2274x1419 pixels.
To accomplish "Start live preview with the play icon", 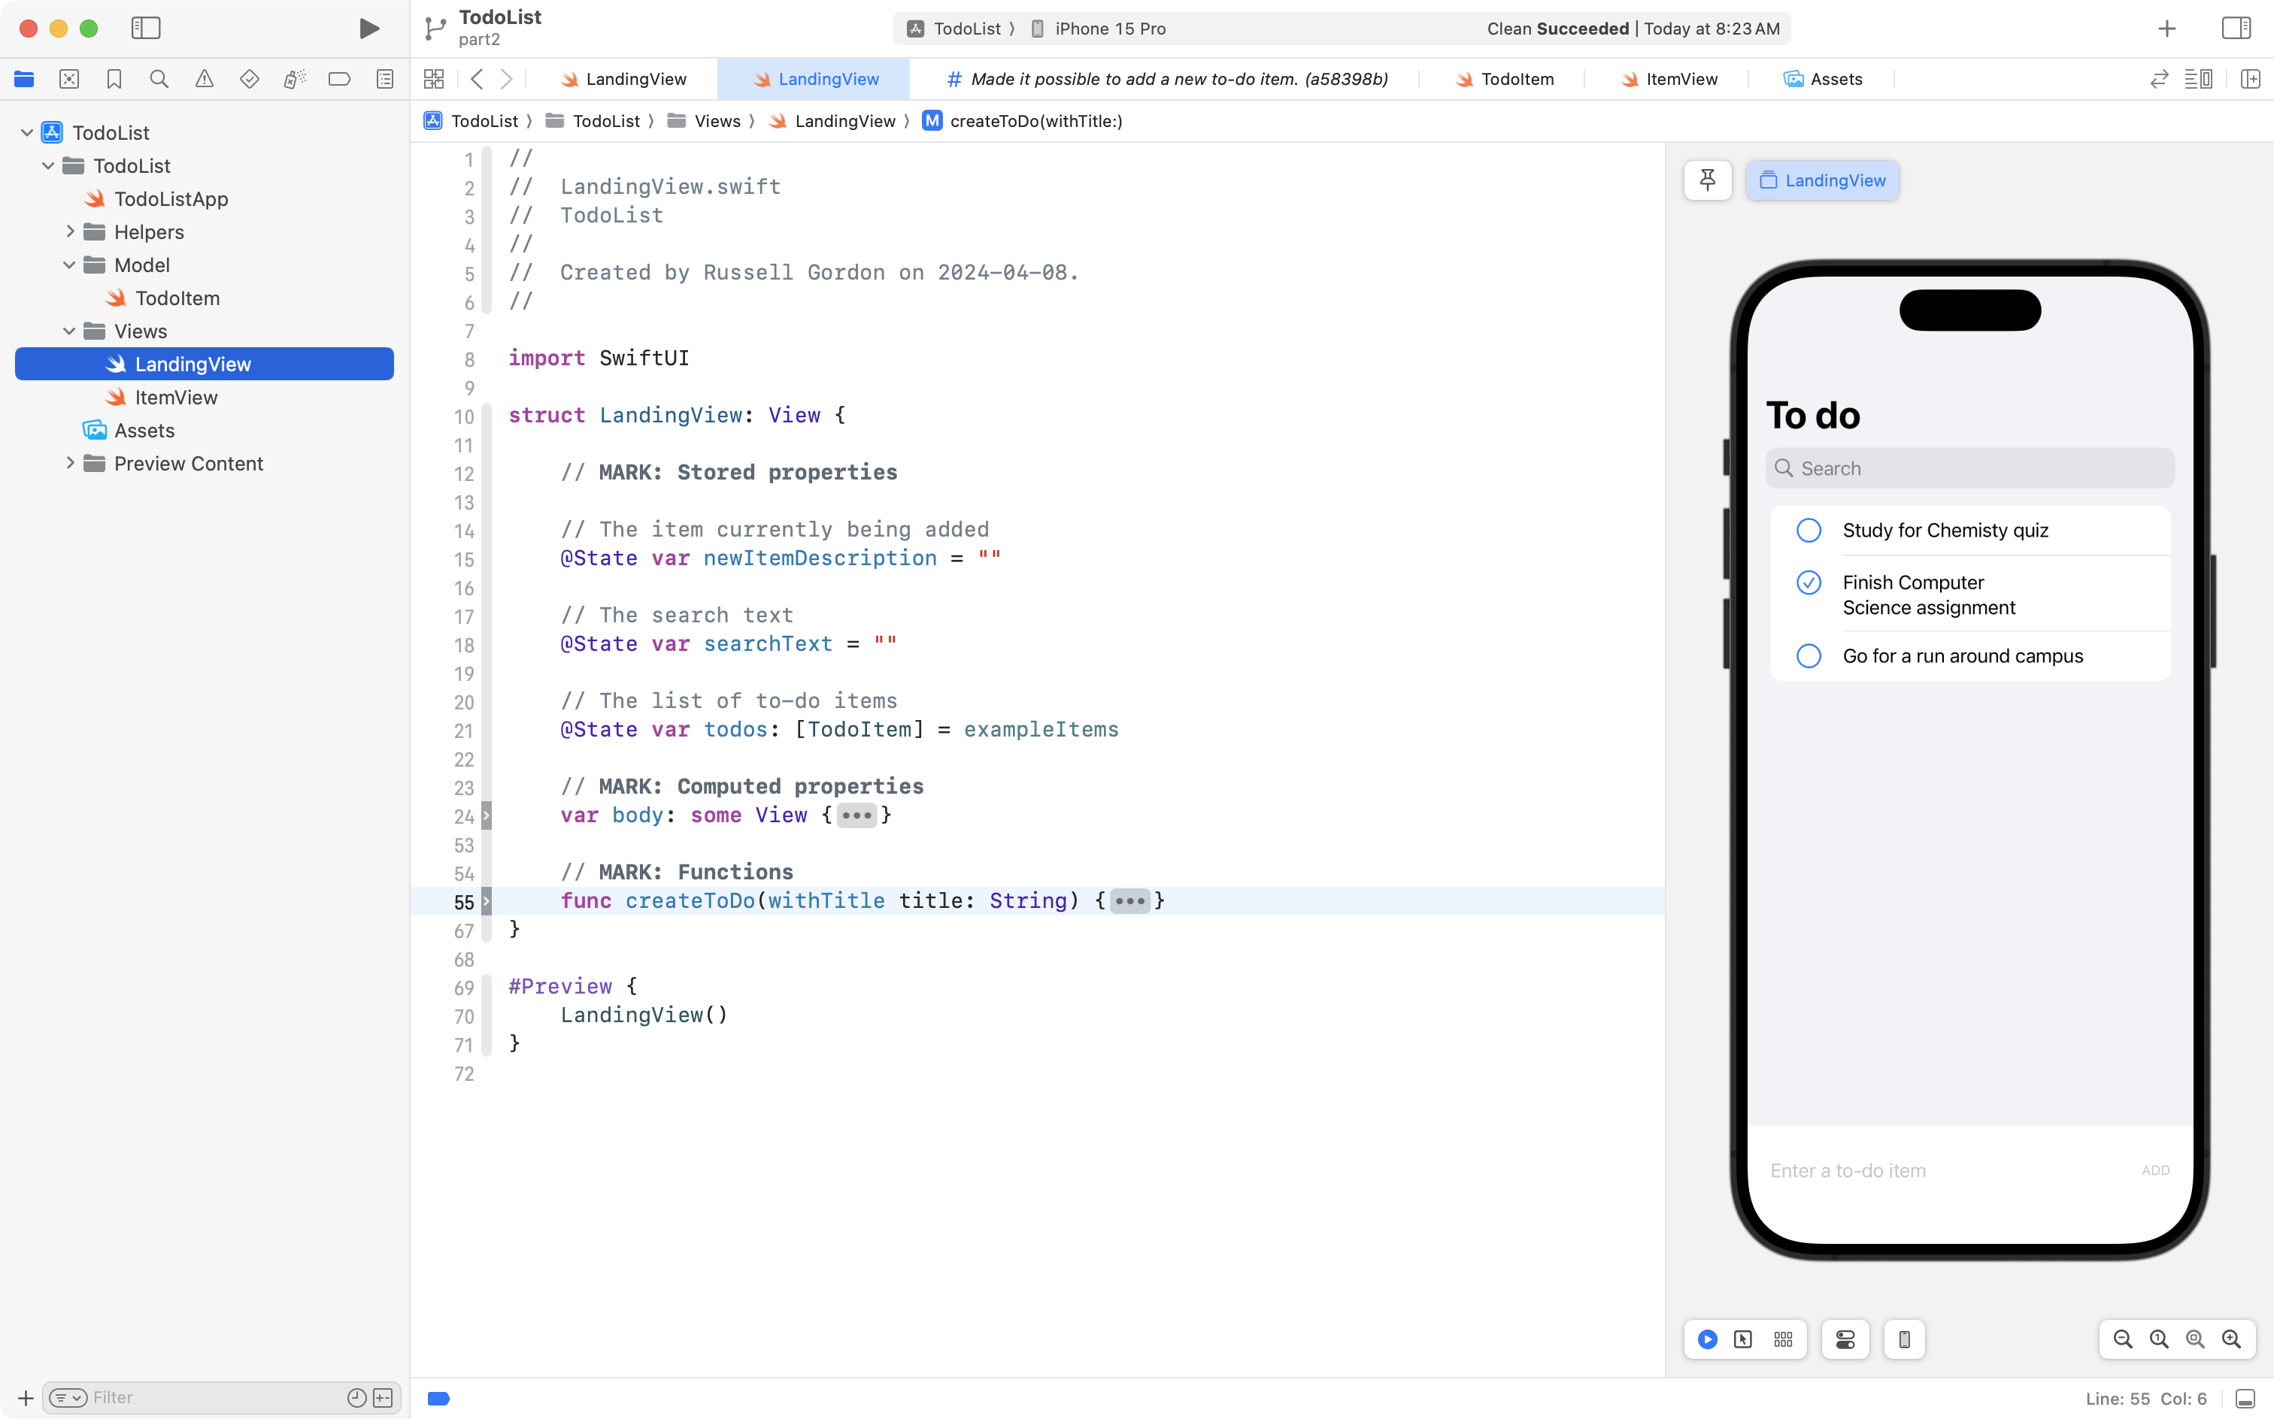I will coord(1707,1339).
